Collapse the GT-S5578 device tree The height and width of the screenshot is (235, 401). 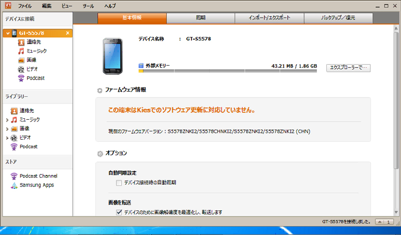[8, 33]
